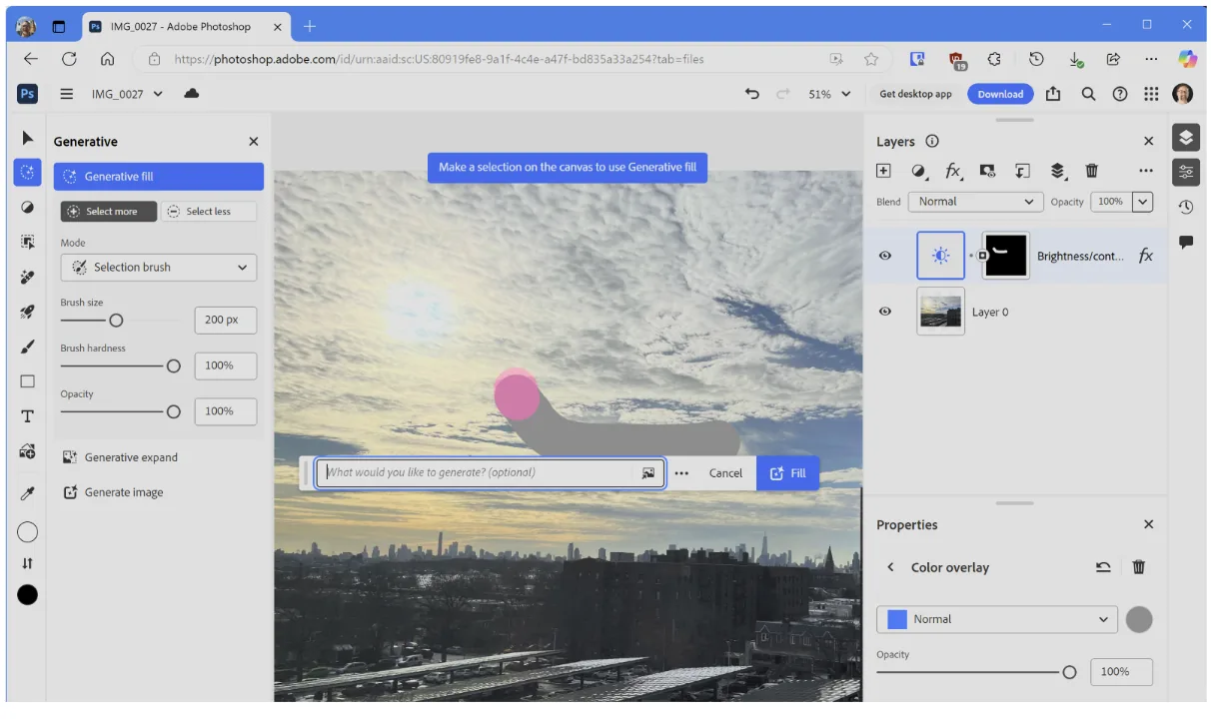Pick a color with the Eyedropper tool
Viewport: 1211px width, 719px height.
coord(27,492)
